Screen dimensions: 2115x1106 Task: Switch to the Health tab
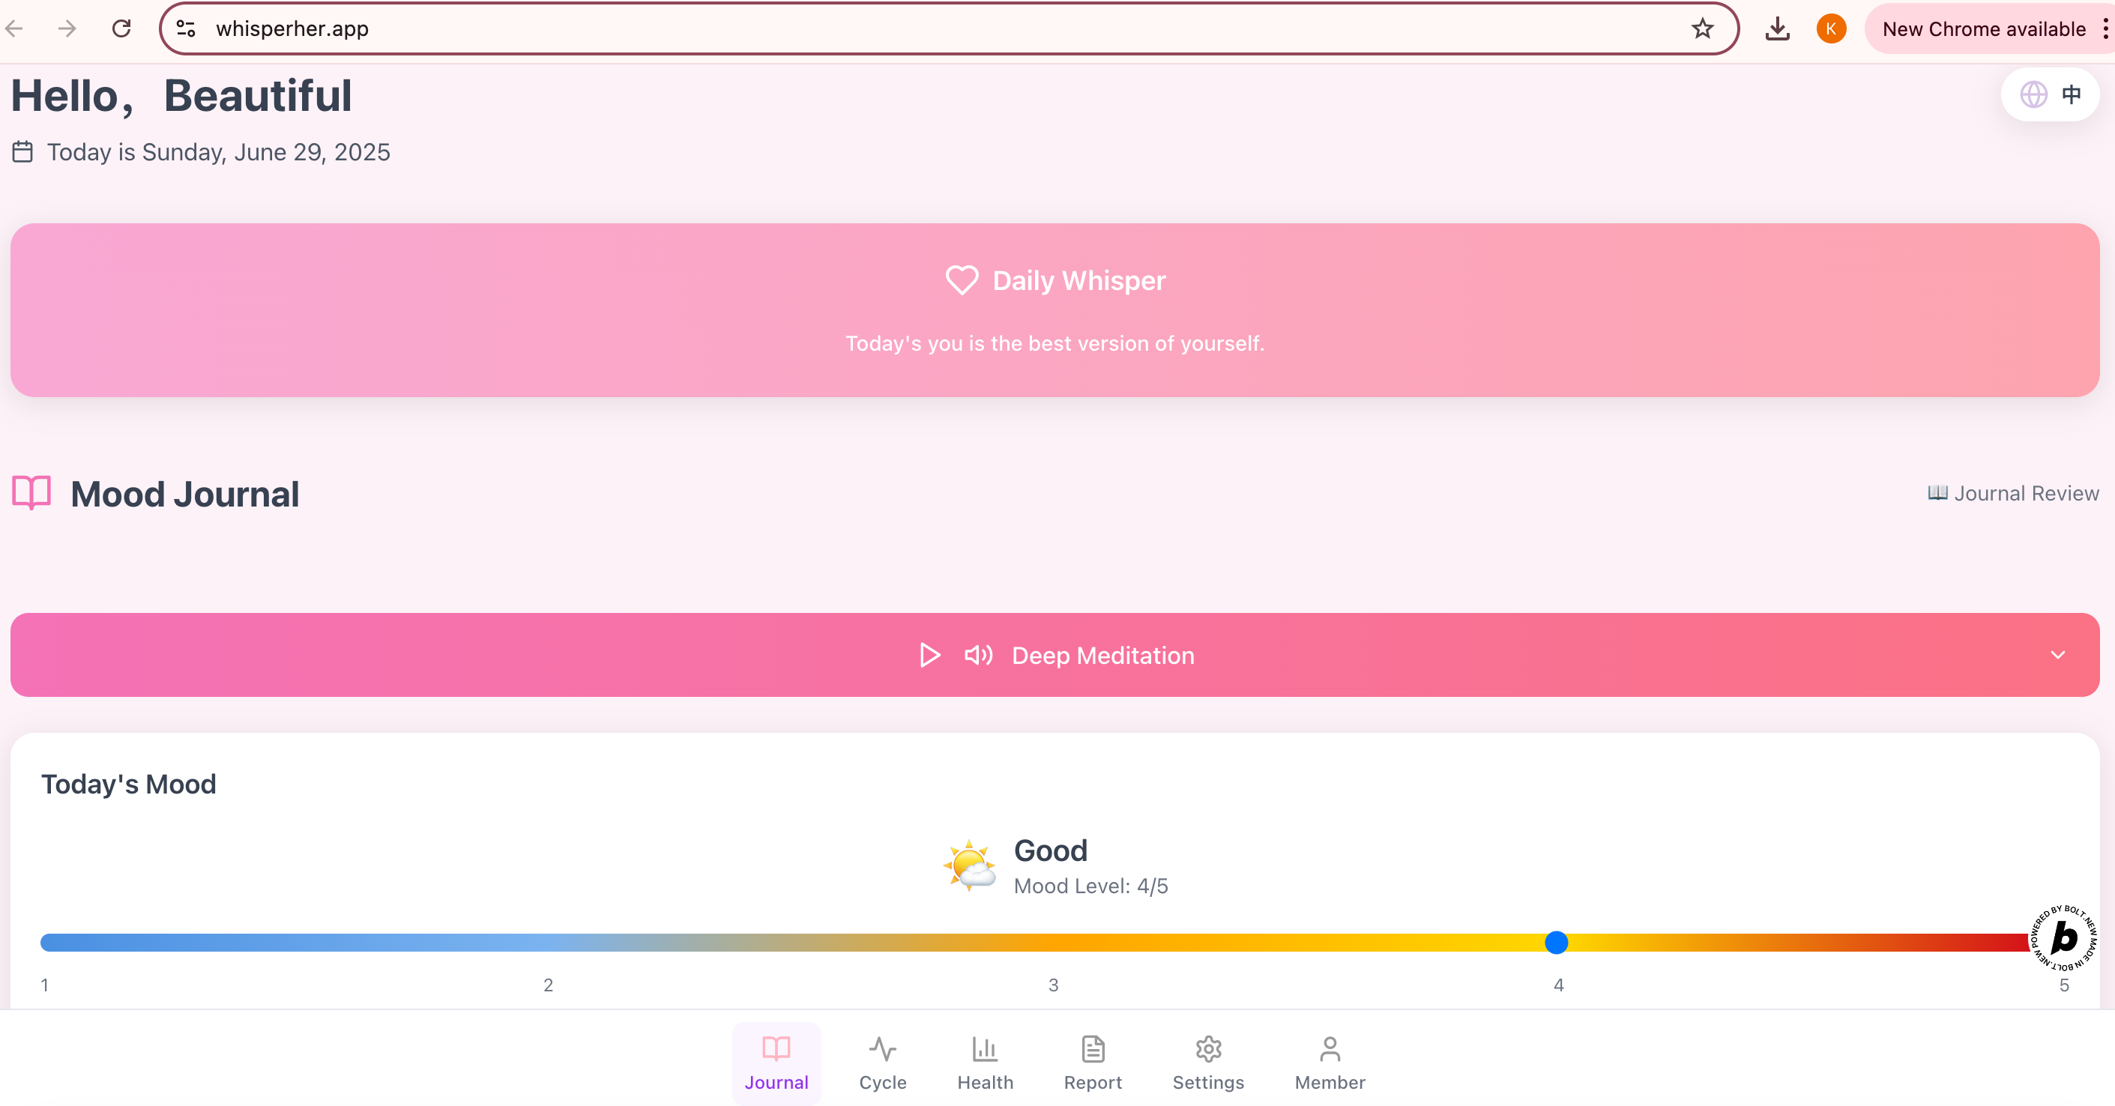click(985, 1063)
